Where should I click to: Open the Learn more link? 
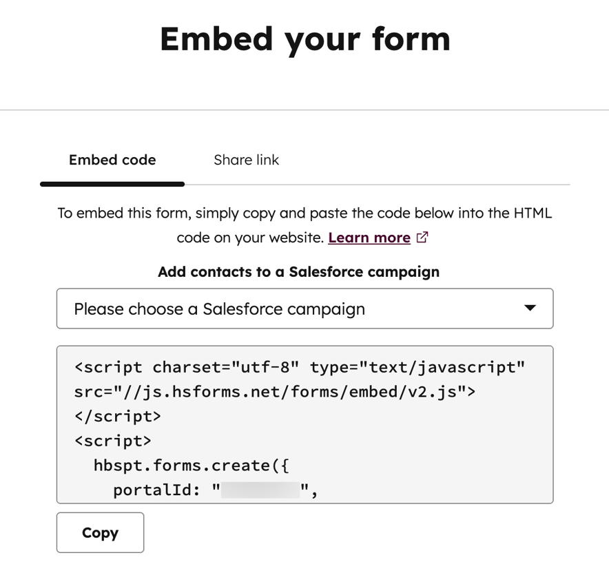370,237
